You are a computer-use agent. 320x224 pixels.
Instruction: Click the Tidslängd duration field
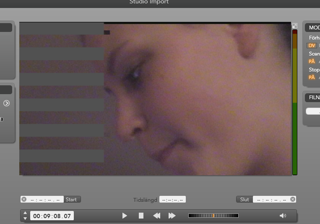pos(172,200)
